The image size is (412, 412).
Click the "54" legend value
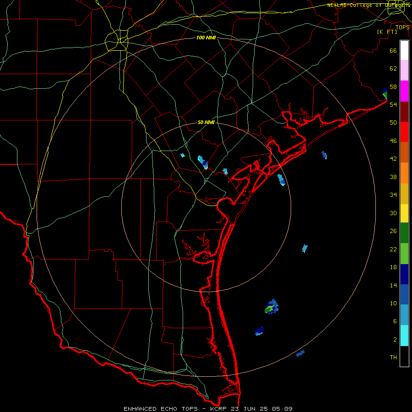[x=393, y=104]
